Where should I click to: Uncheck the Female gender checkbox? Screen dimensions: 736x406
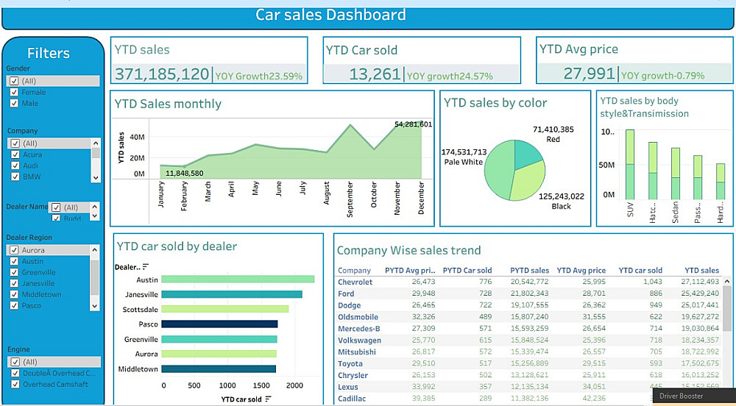coord(14,93)
